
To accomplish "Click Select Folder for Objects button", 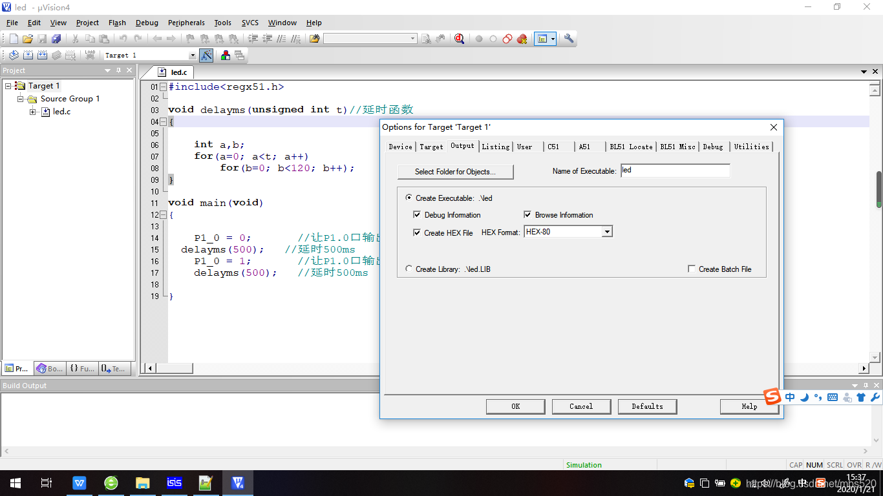I will point(455,172).
